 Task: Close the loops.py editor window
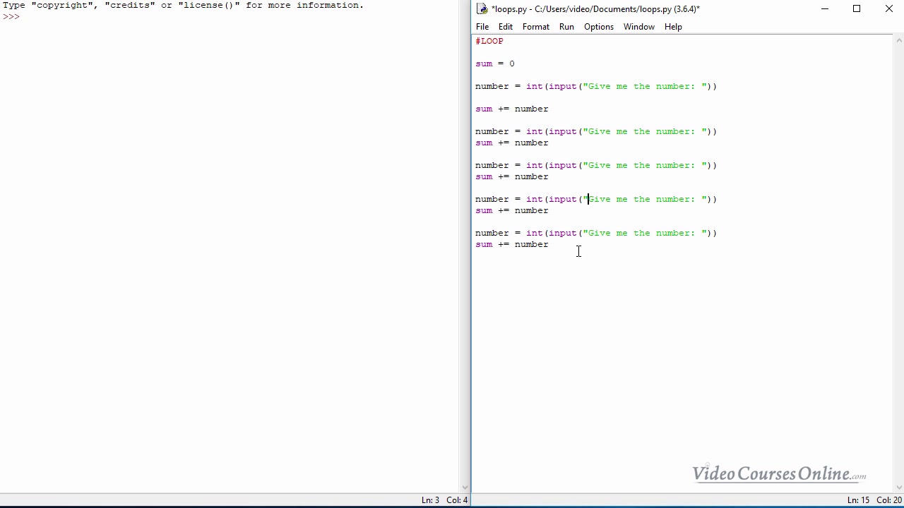click(x=888, y=9)
